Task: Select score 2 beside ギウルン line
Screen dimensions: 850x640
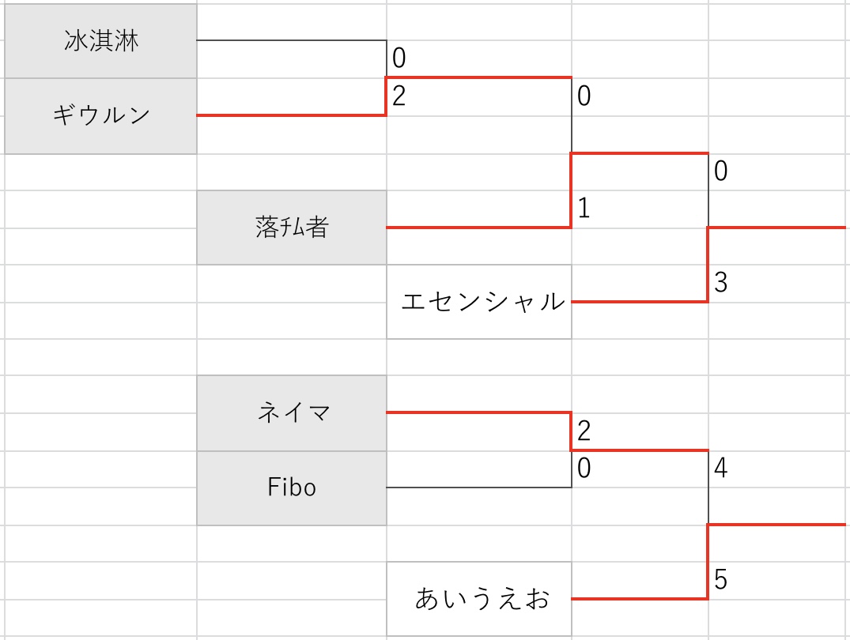Action: [399, 96]
